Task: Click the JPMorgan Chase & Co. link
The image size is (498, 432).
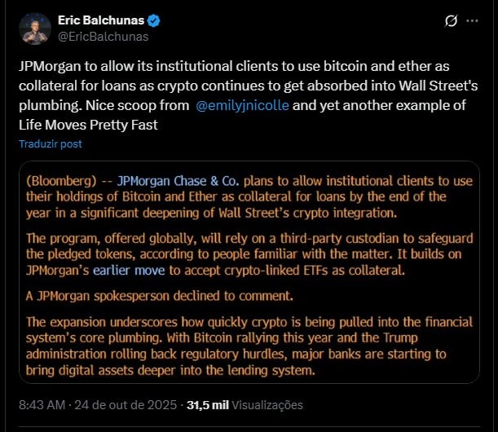Action: tap(170, 180)
